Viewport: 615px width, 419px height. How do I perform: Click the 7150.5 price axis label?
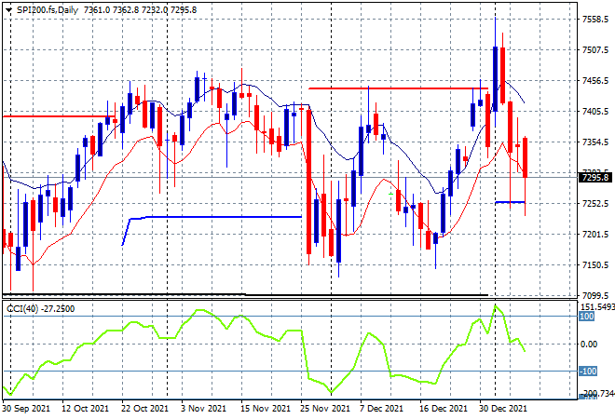pos(595,265)
